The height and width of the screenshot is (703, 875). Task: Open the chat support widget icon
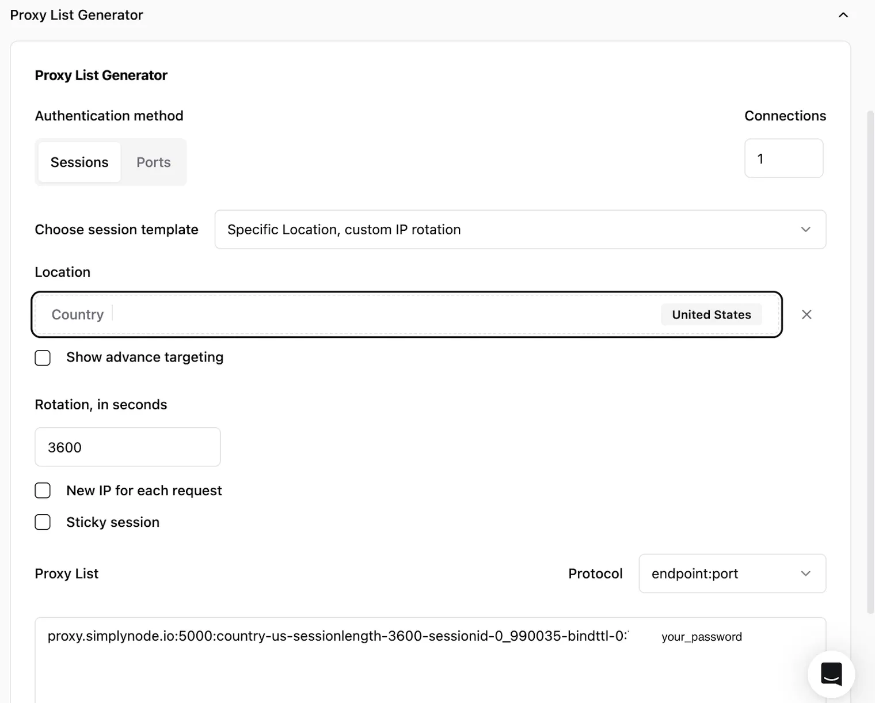[x=831, y=674]
